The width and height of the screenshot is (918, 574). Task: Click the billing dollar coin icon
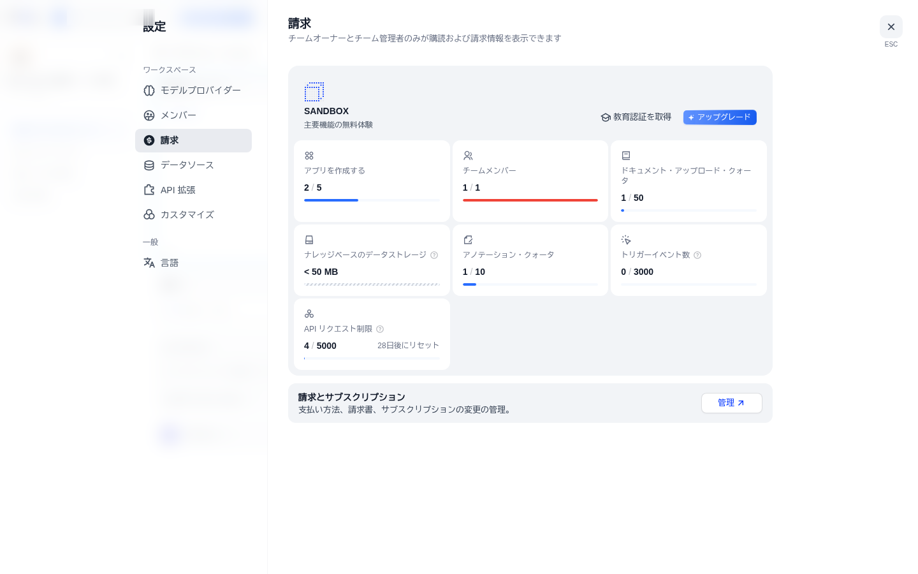pyautogui.click(x=149, y=140)
